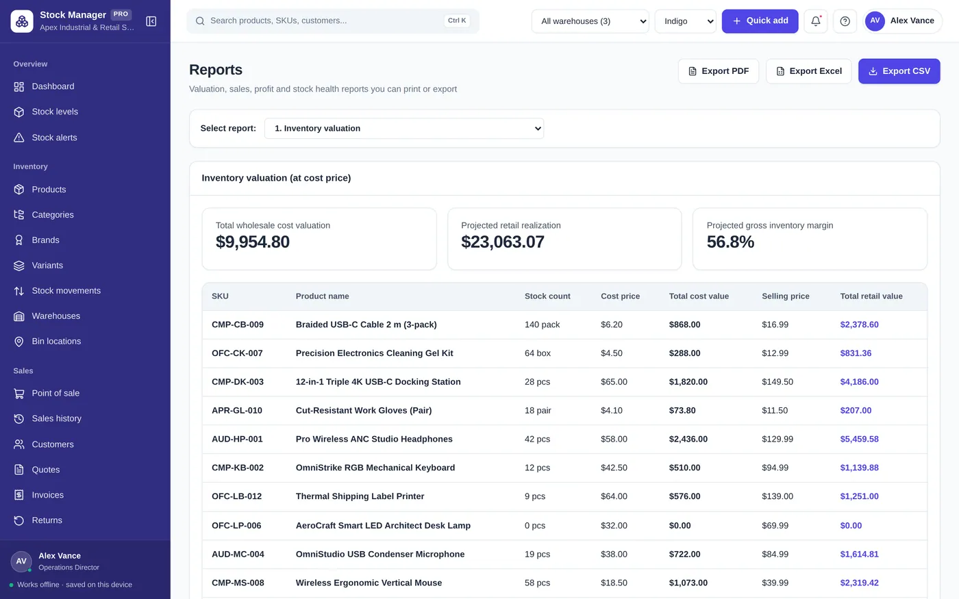959x599 pixels.
Task: Click the Stock levels box icon
Action: tap(19, 112)
